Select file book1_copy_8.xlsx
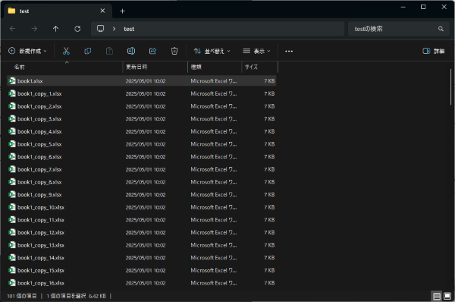 coord(142,182)
